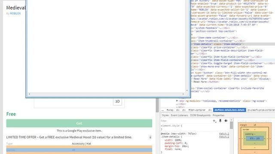Select the toggle-target item-field-container DOM line
The height and width of the screenshot is (154, 275).
pyautogui.click(x=233, y=63)
